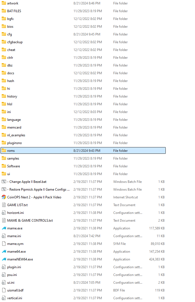This screenshot has width=195, height=302.
Task: Click the CoinOPS Next 2 shortcut name
Action: (x=34, y=197)
